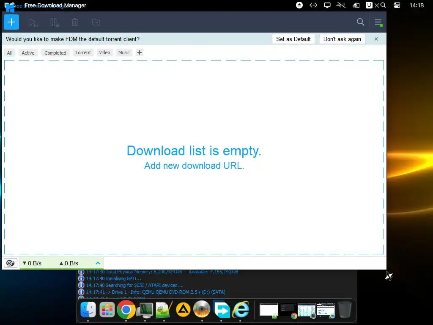This screenshot has height=325, width=433.
Task: Click the Don't ask again button
Action: pyautogui.click(x=342, y=39)
